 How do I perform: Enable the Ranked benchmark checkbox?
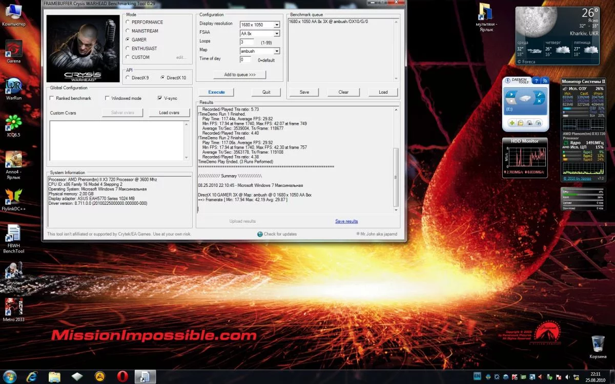pos(52,98)
